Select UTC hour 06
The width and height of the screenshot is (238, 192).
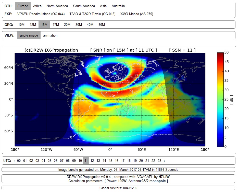(56, 161)
